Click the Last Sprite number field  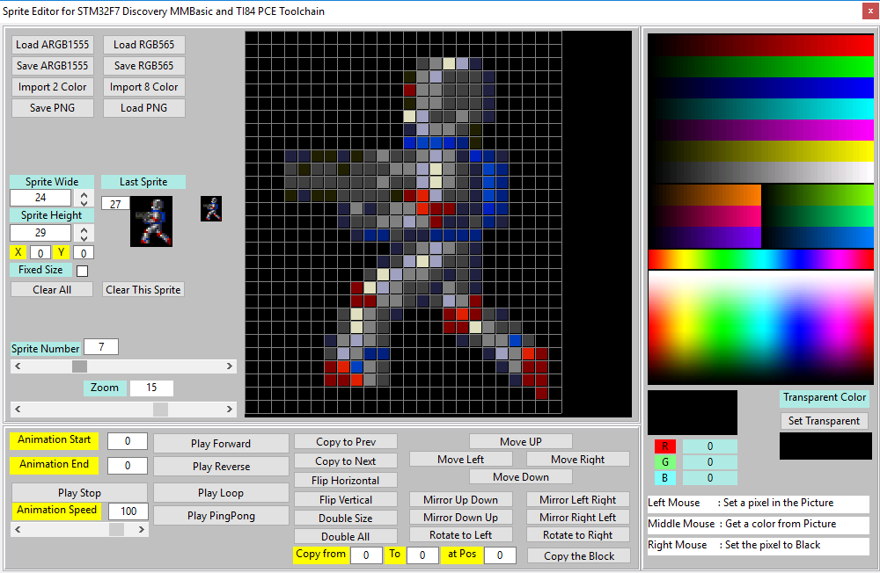tap(115, 204)
